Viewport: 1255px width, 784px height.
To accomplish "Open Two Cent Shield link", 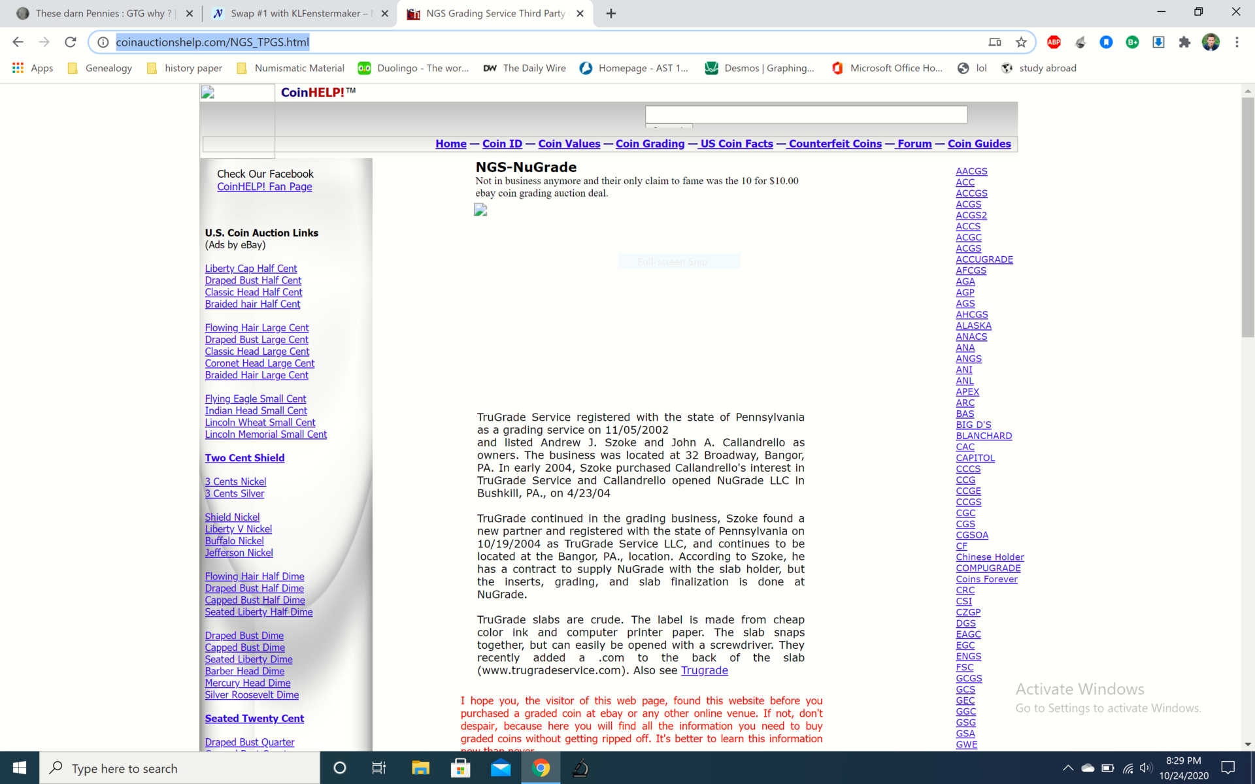I will [x=244, y=458].
